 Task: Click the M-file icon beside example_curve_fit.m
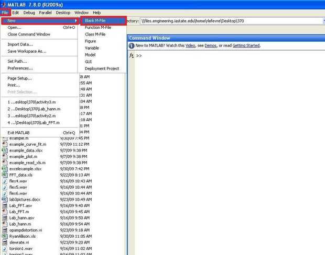tap(5, 144)
